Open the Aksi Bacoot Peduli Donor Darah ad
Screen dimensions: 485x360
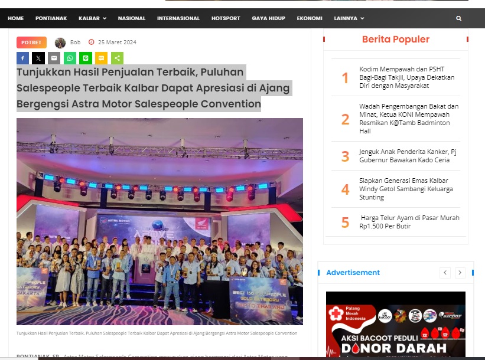click(396, 324)
